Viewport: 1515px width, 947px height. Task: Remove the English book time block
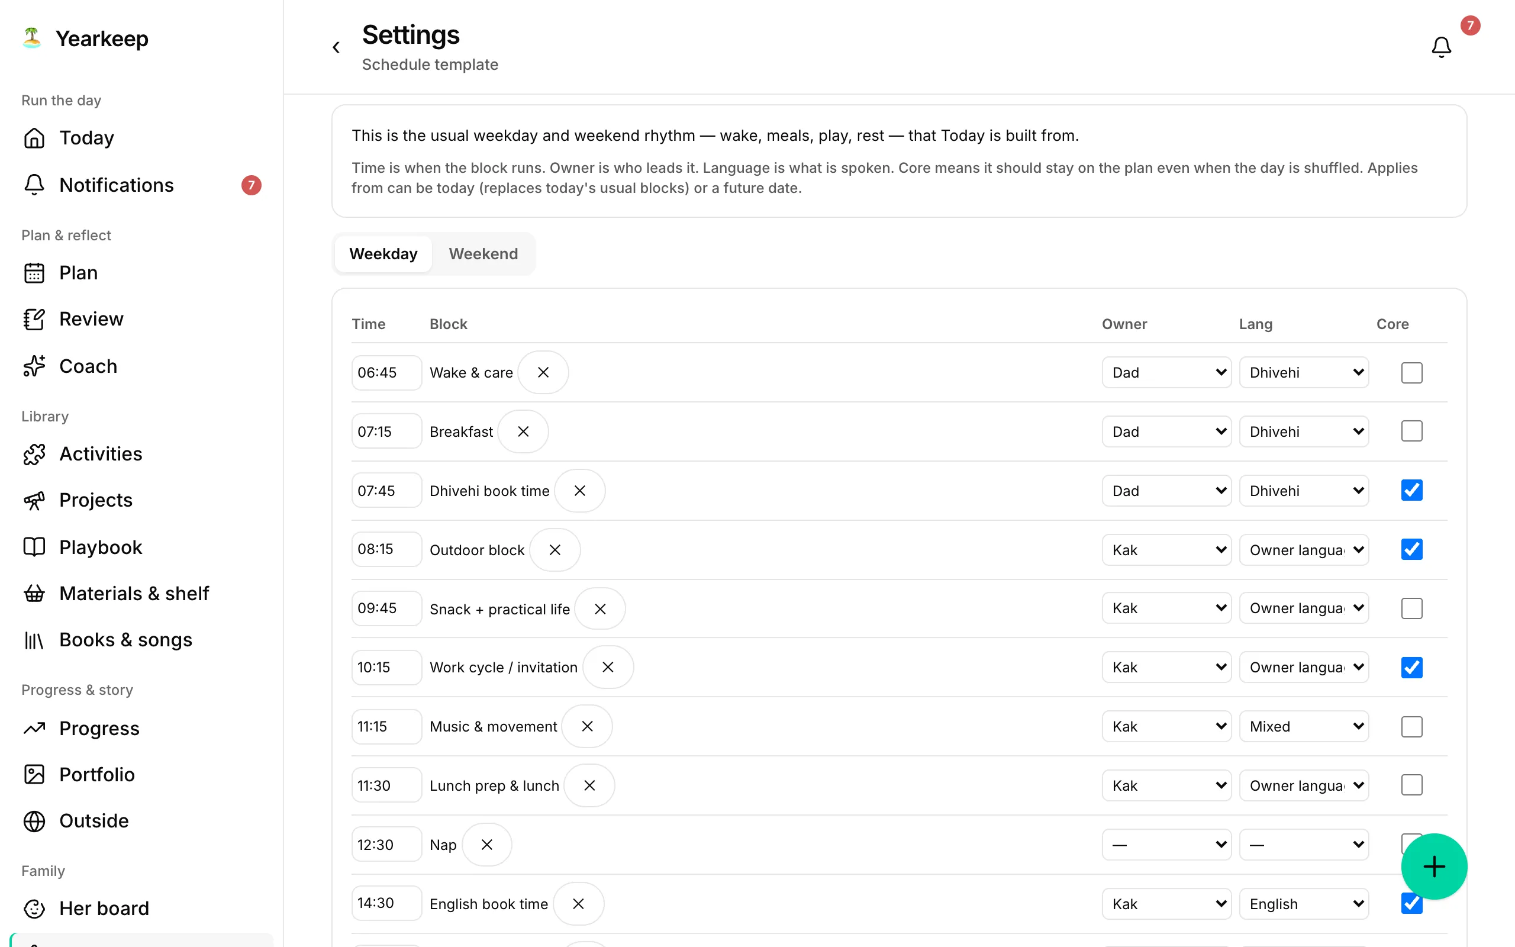pos(578,904)
